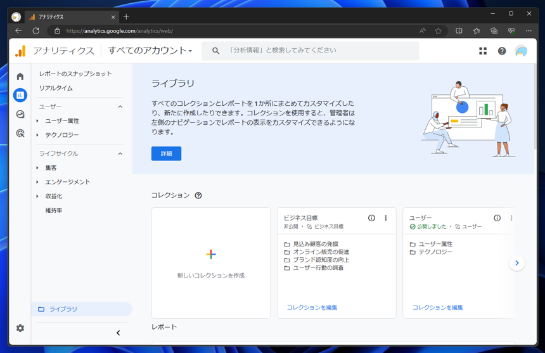
Task: Click the browser address bar URL
Action: tap(119, 31)
